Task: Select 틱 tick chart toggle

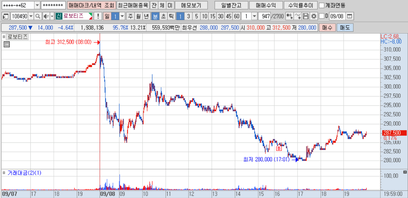Action: [171, 16]
